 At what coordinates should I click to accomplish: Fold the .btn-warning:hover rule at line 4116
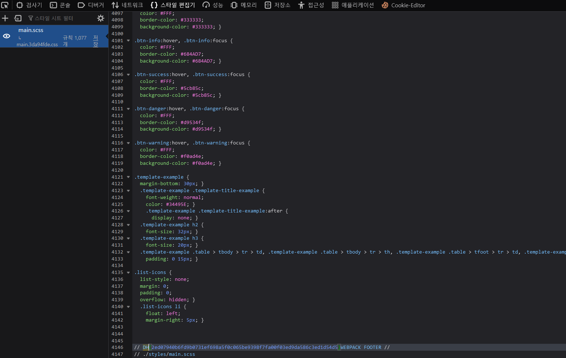tap(128, 143)
